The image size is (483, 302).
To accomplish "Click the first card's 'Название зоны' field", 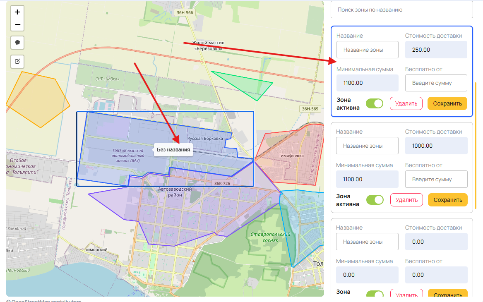I will pyautogui.click(x=367, y=50).
